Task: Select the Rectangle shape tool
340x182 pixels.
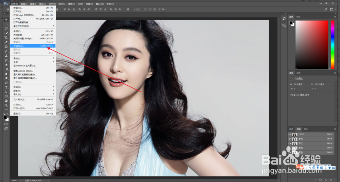Action: pyautogui.click(x=6, y=96)
